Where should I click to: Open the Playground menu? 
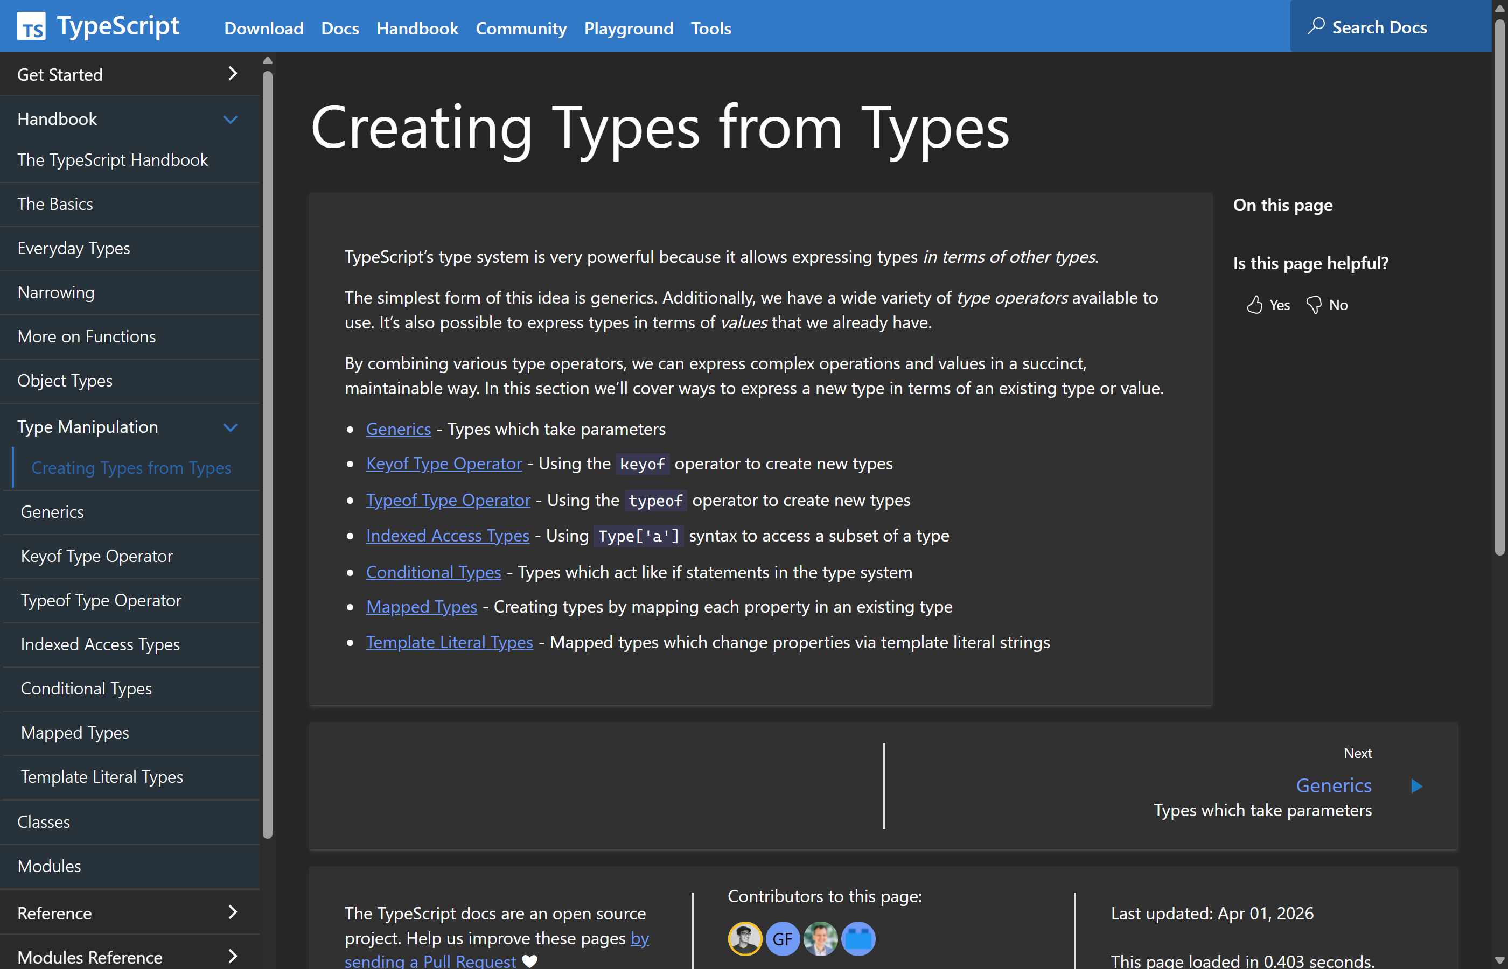(627, 29)
